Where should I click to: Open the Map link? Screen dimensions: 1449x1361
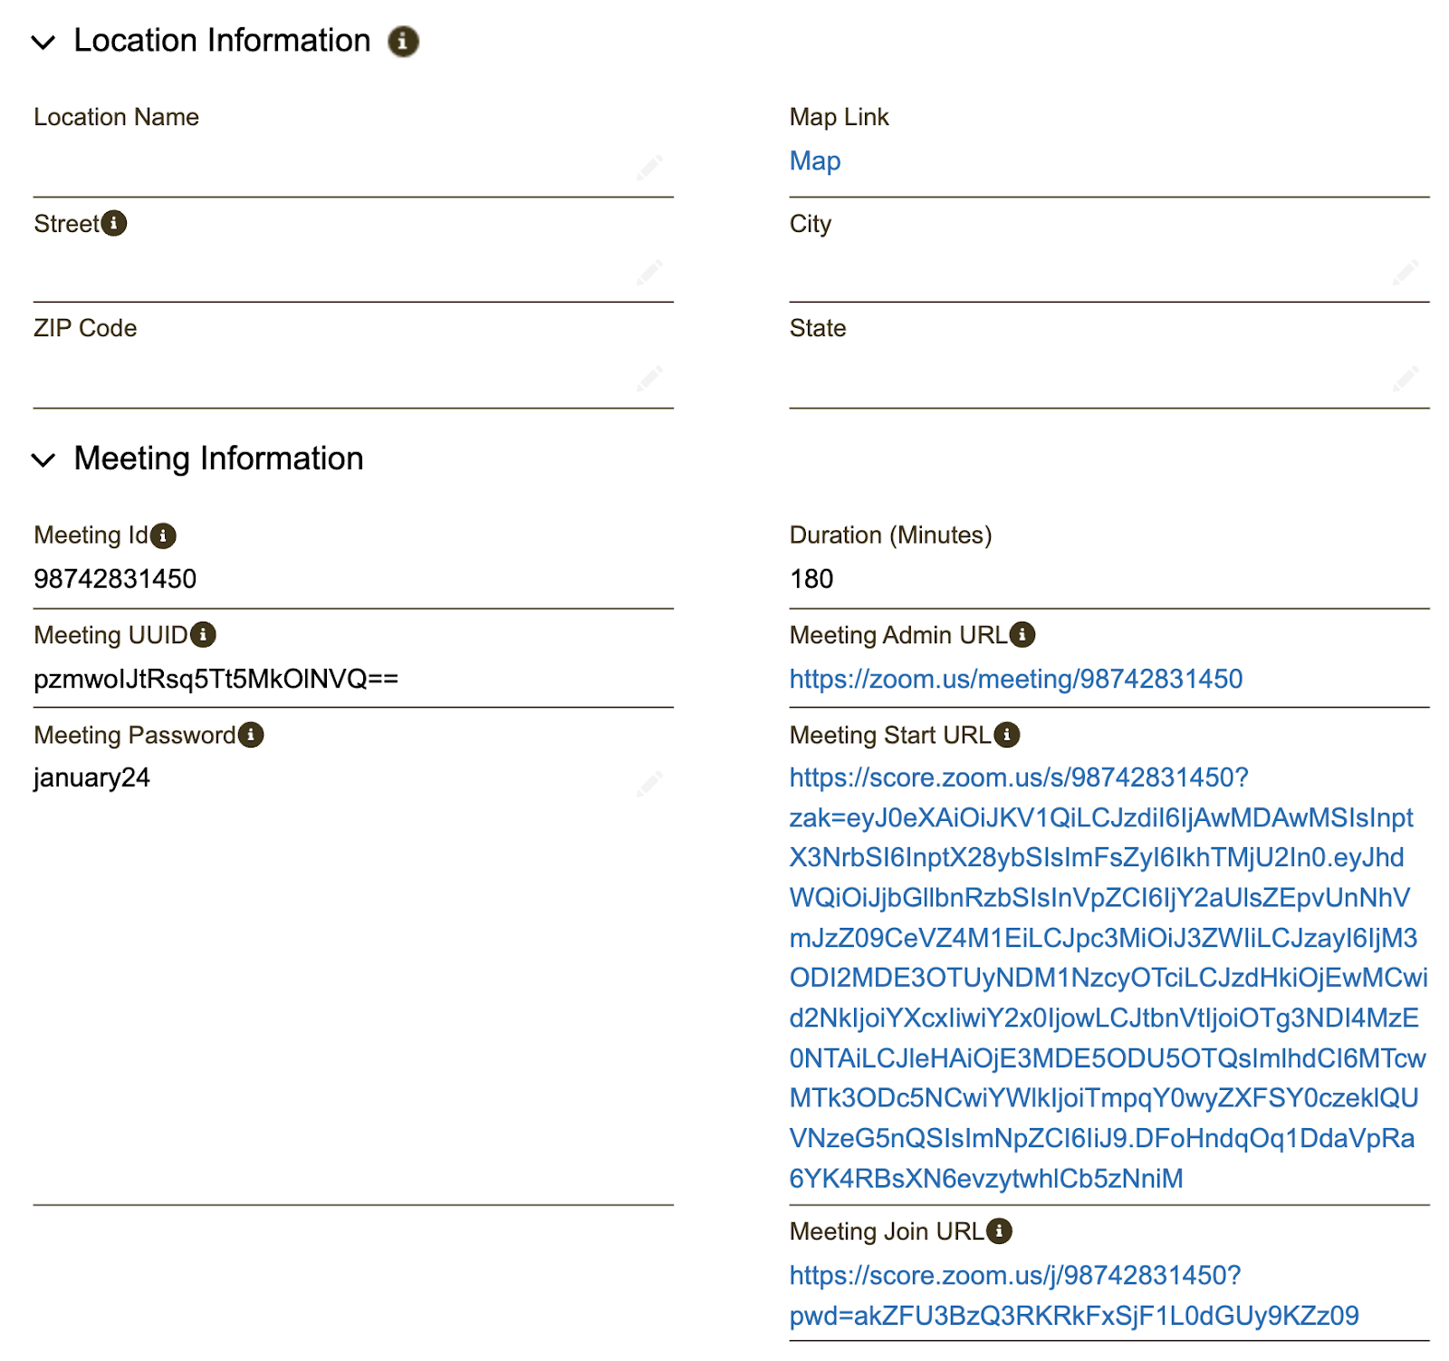coord(815,161)
